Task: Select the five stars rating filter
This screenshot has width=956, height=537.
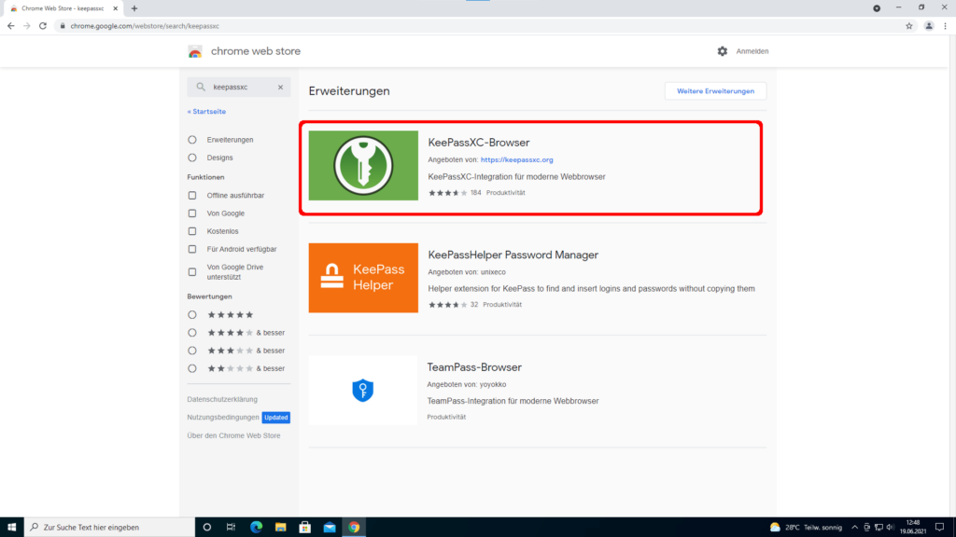Action: coord(192,315)
